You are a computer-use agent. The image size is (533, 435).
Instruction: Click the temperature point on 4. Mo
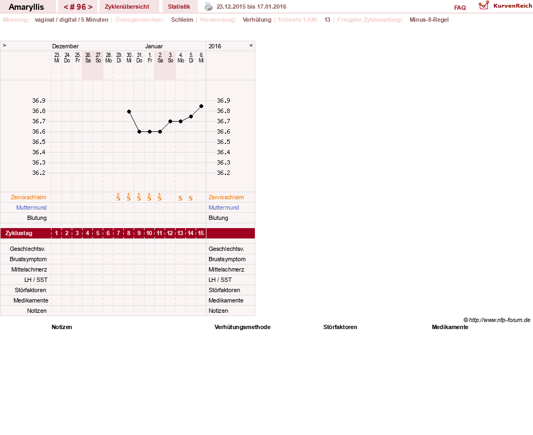[x=180, y=121]
